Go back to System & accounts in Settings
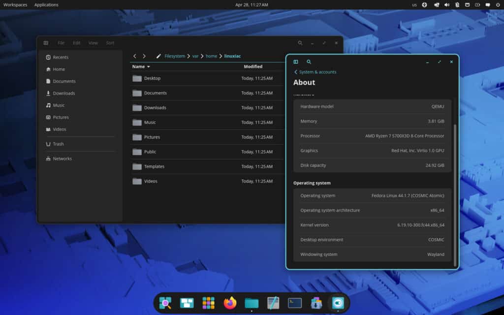 315,72
